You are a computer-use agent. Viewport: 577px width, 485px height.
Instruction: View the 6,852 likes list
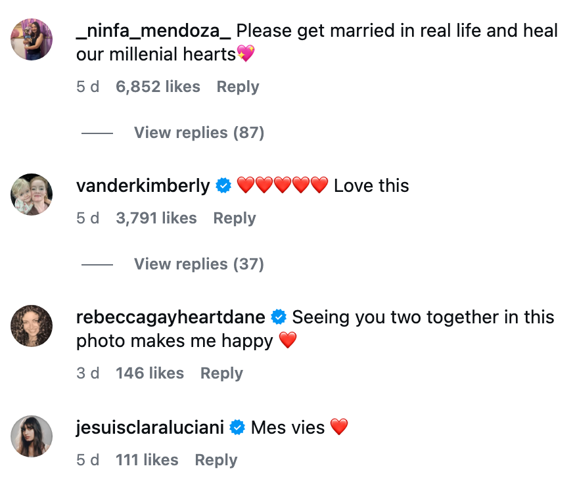pos(158,87)
